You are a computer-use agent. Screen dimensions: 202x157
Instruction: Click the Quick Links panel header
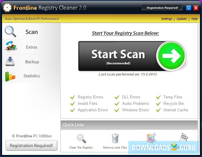pyautogui.click(x=129, y=125)
